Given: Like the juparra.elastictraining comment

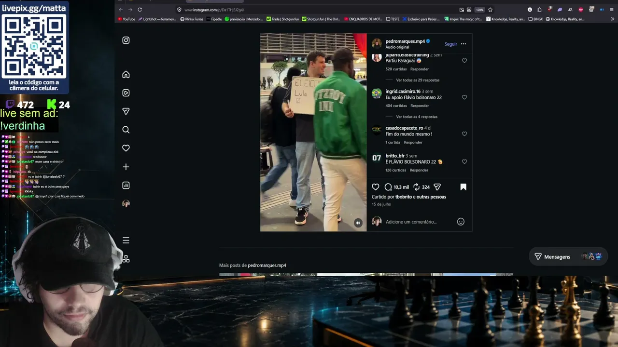Looking at the screenshot, I should (464, 61).
